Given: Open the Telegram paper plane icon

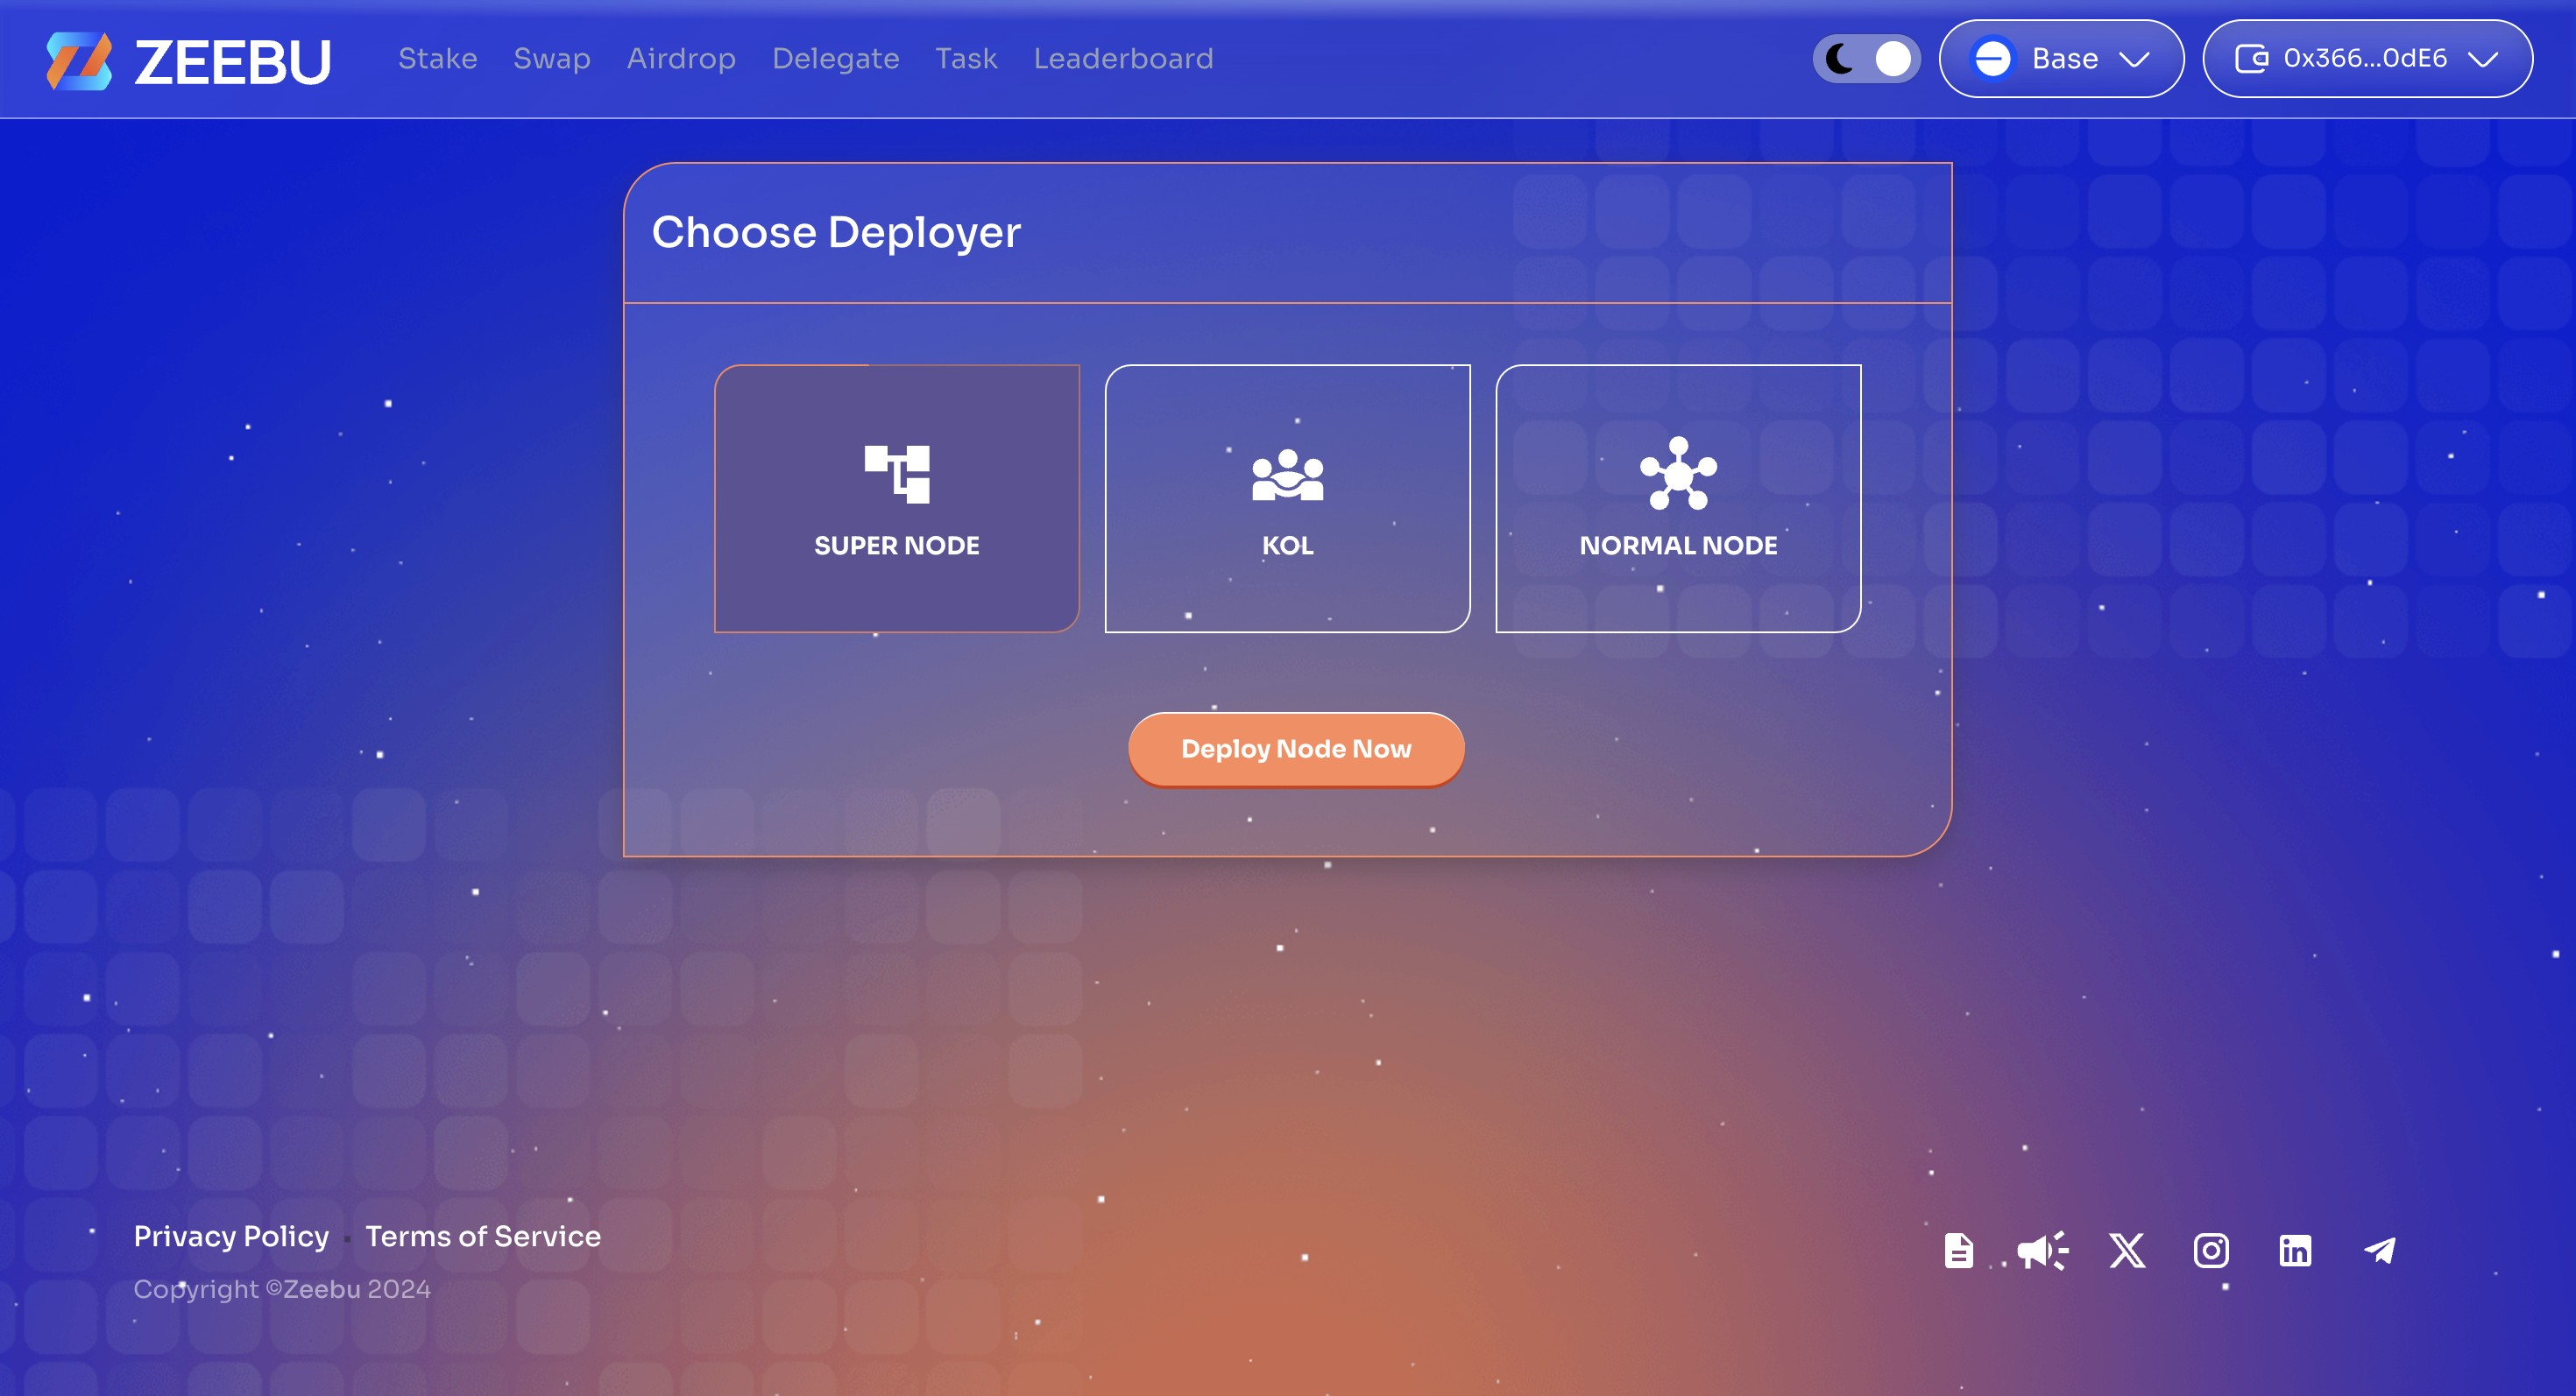Looking at the screenshot, I should coord(2380,1250).
